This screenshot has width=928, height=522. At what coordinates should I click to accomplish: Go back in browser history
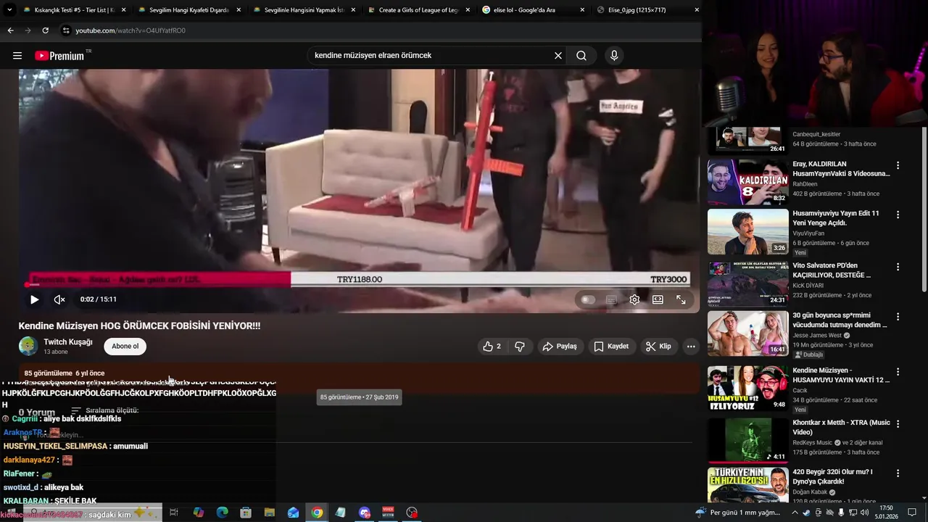coord(10,30)
